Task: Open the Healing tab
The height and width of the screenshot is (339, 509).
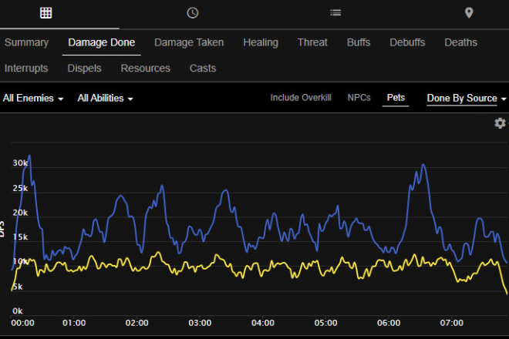Action: [261, 42]
